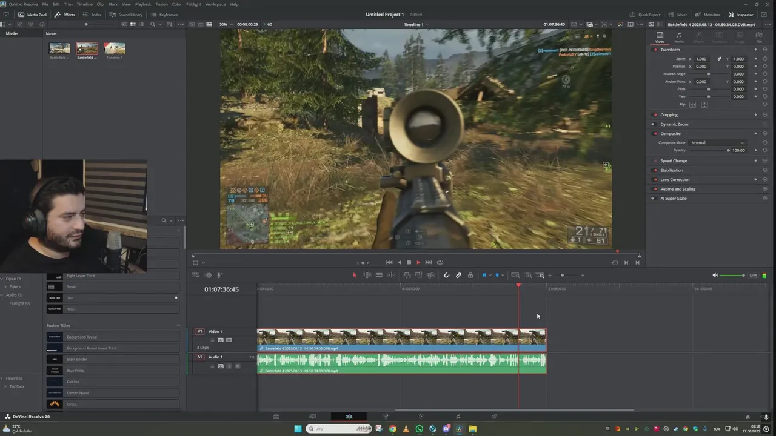This screenshot has height=436, width=776.
Task: Open Quick Export
Action: point(645,15)
